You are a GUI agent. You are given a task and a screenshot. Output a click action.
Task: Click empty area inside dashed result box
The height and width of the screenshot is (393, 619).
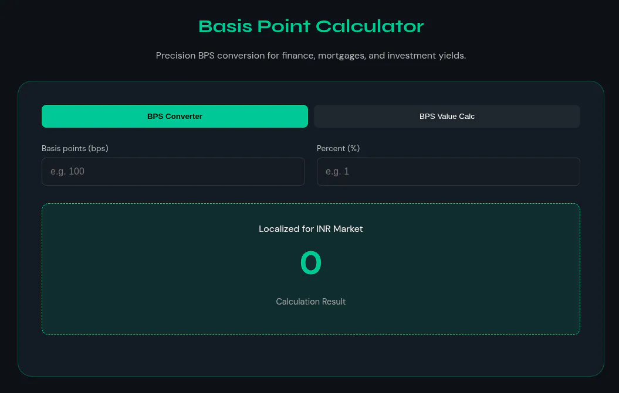pos(158,268)
